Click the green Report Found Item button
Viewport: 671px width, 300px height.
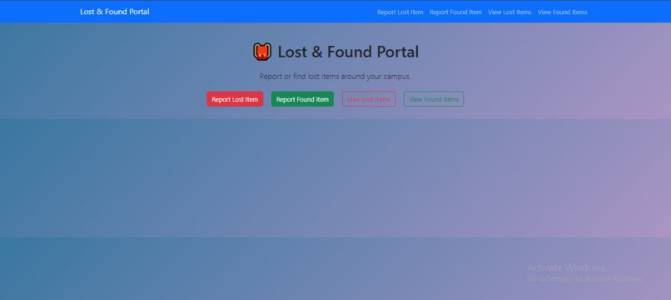[302, 99]
